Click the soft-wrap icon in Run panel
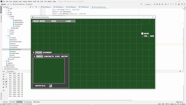Viewport: 186px width, 105px height. tap(6, 79)
